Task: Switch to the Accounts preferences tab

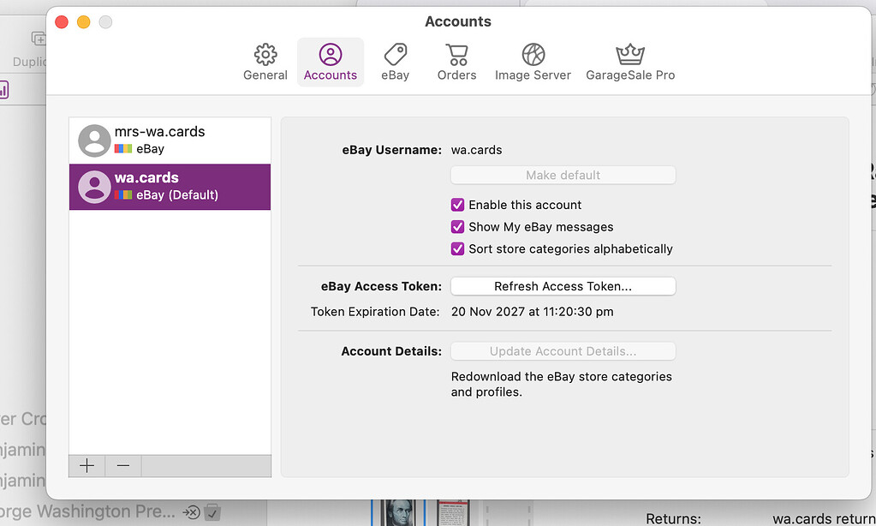Action: [331, 62]
